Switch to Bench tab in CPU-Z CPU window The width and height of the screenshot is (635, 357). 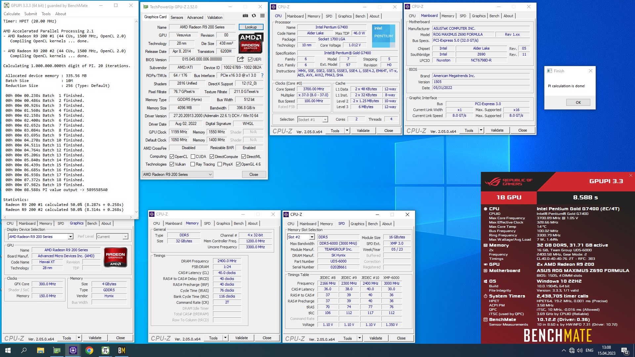pos(360,16)
